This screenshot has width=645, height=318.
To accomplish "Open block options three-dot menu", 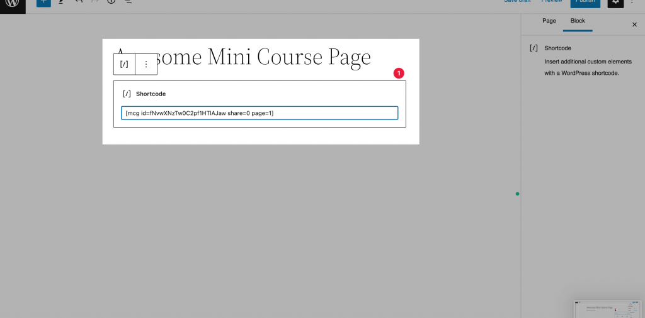I will 146,64.
